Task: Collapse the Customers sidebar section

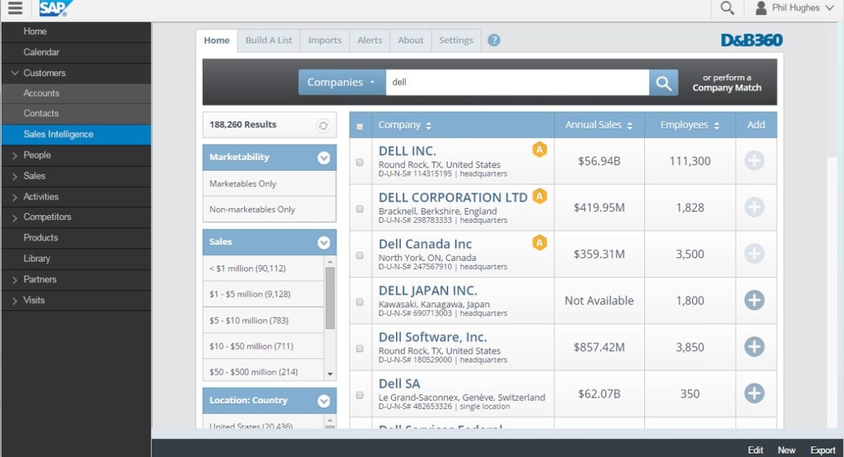Action: [x=15, y=73]
